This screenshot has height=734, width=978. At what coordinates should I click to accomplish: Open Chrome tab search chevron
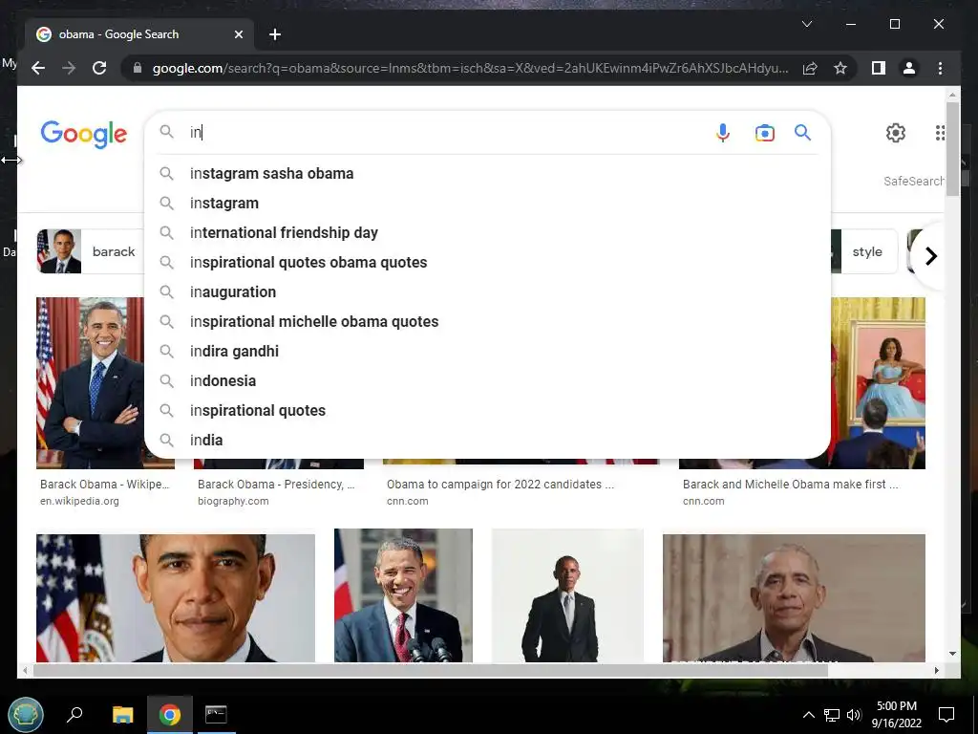(806, 24)
